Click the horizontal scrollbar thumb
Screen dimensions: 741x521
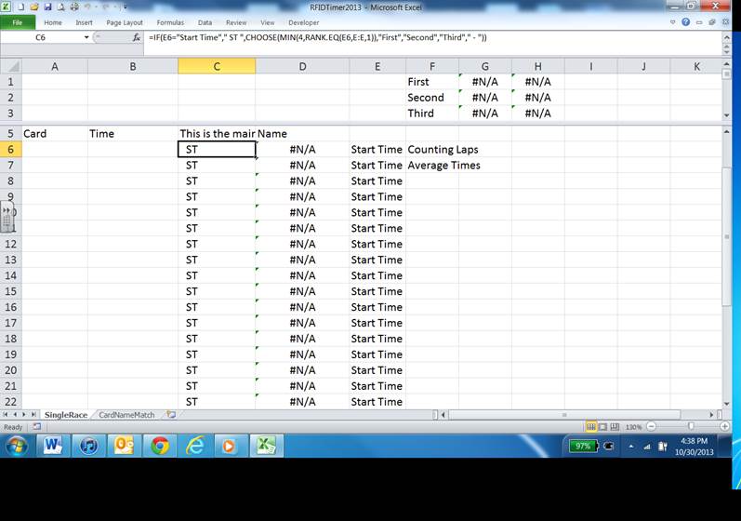(564, 415)
